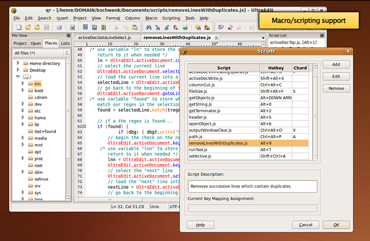Screen dimensions: 370x241
Task: Click the Replace in Files icon
Action: [207, 28]
